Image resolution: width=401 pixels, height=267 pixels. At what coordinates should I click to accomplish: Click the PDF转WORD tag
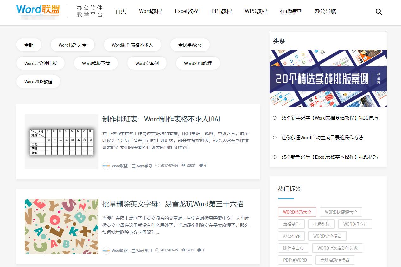tap(295, 260)
